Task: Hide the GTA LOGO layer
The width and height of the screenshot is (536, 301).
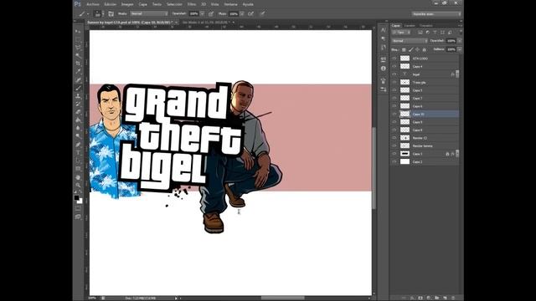Action: (x=394, y=59)
